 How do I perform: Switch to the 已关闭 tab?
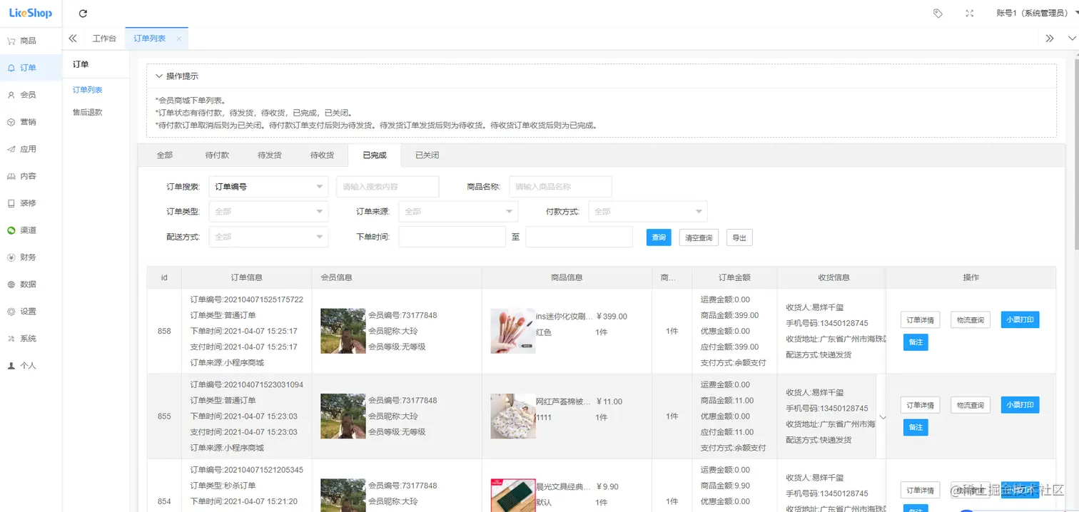click(427, 155)
